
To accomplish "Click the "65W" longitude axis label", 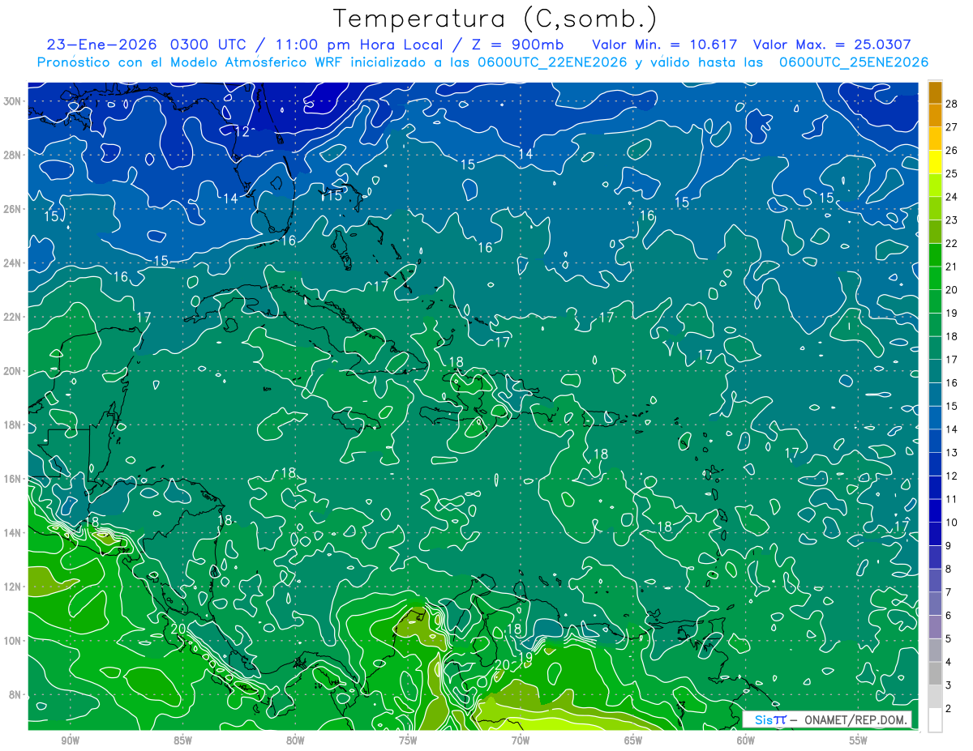I will click(x=633, y=741).
